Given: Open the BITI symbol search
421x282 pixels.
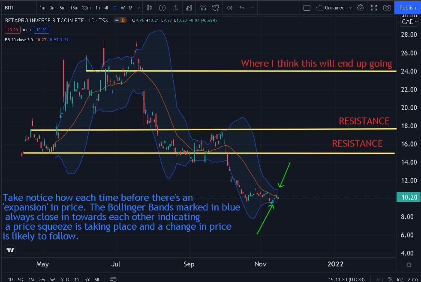Looking at the screenshot, I should [x=9, y=8].
